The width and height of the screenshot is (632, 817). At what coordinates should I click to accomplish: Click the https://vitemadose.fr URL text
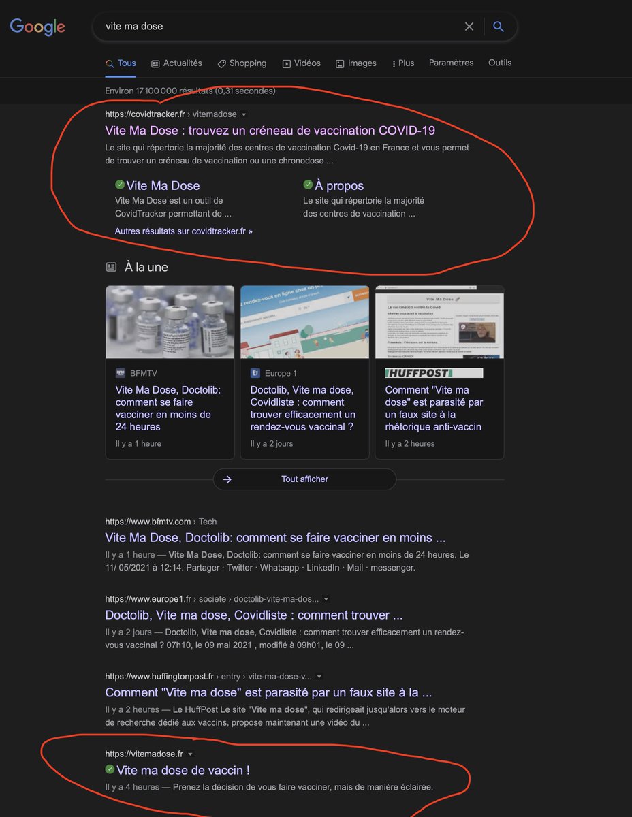(x=144, y=754)
